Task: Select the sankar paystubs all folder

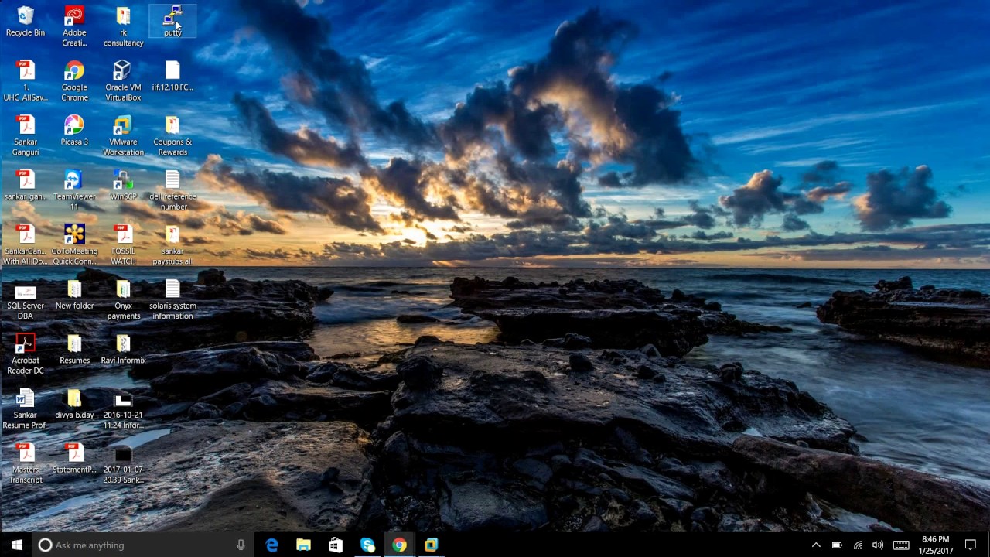Action: [172, 245]
